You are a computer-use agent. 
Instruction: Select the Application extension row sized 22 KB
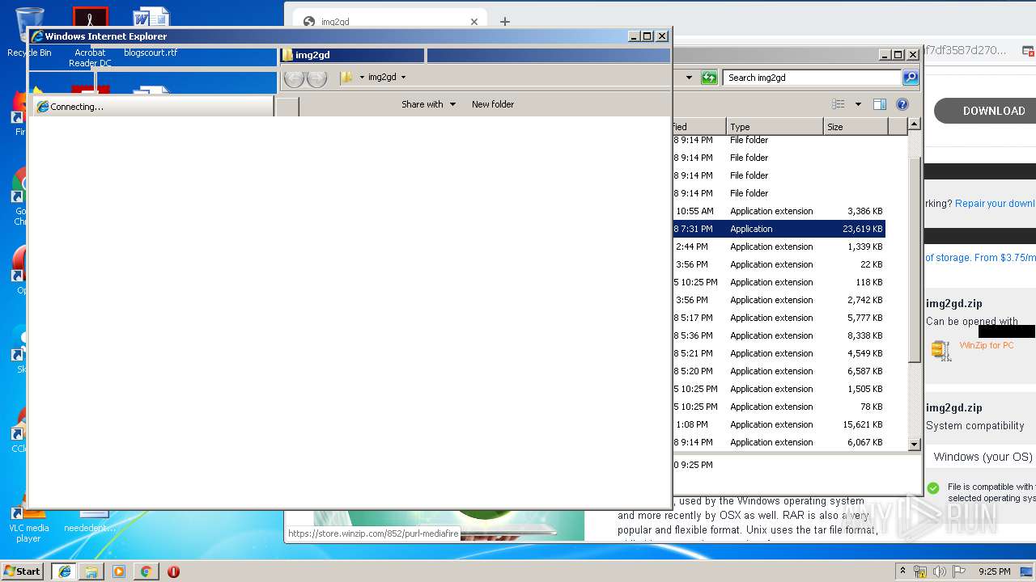[779, 264]
